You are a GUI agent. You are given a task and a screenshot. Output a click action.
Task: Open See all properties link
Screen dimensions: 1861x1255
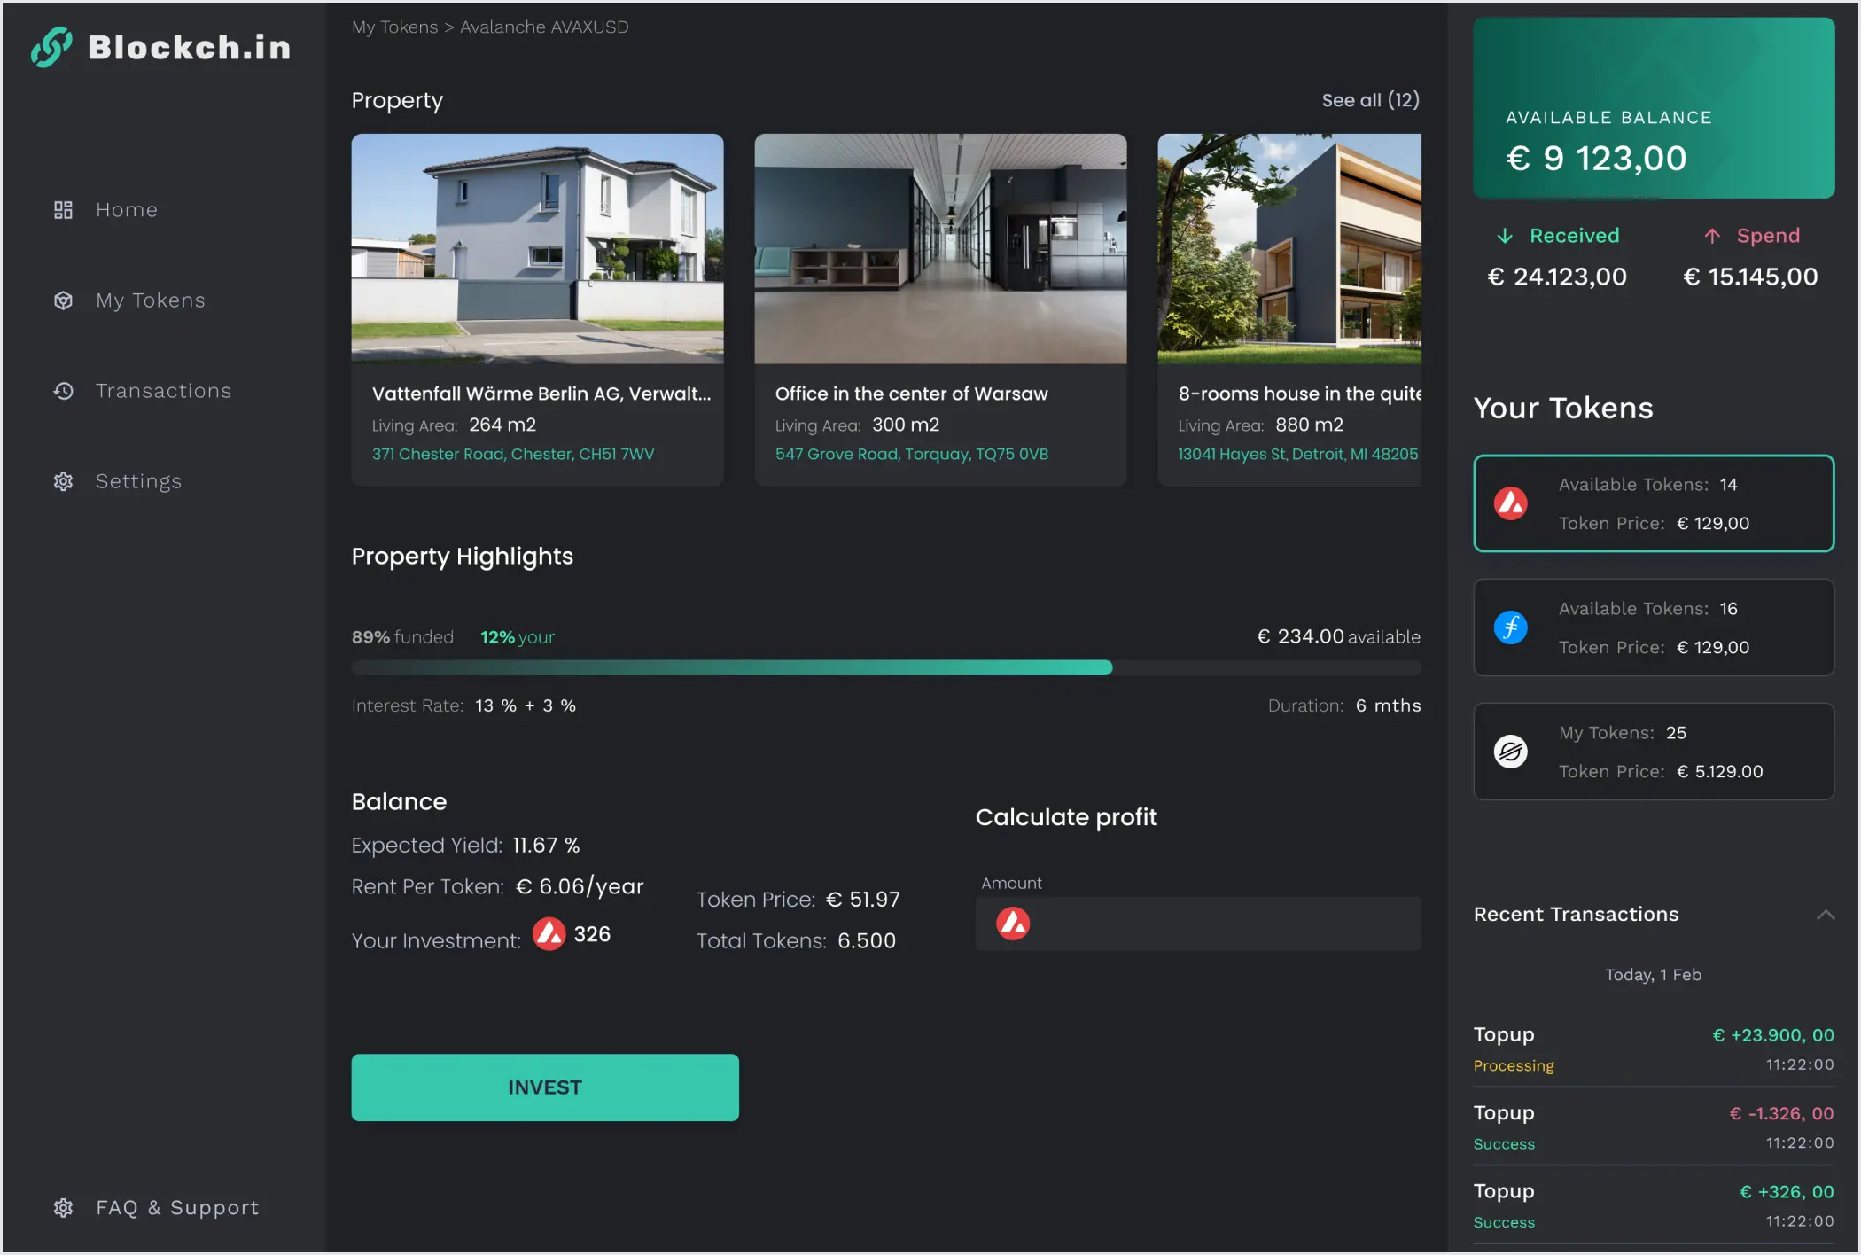pos(1370,100)
